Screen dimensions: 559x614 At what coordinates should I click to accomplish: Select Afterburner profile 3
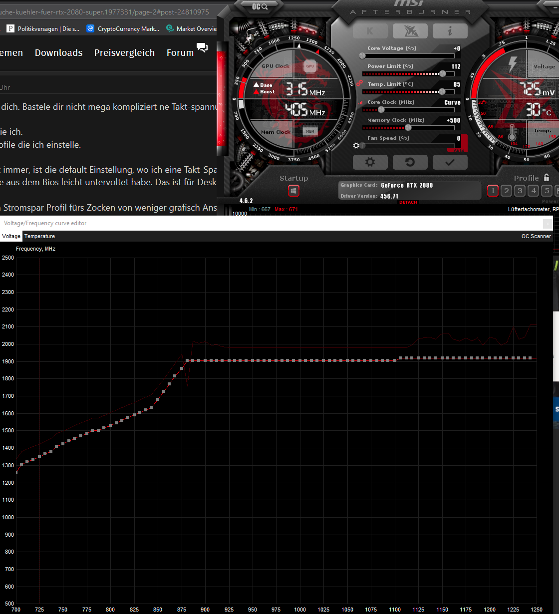click(520, 191)
